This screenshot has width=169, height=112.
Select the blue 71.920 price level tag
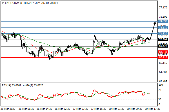coord(163,34)
